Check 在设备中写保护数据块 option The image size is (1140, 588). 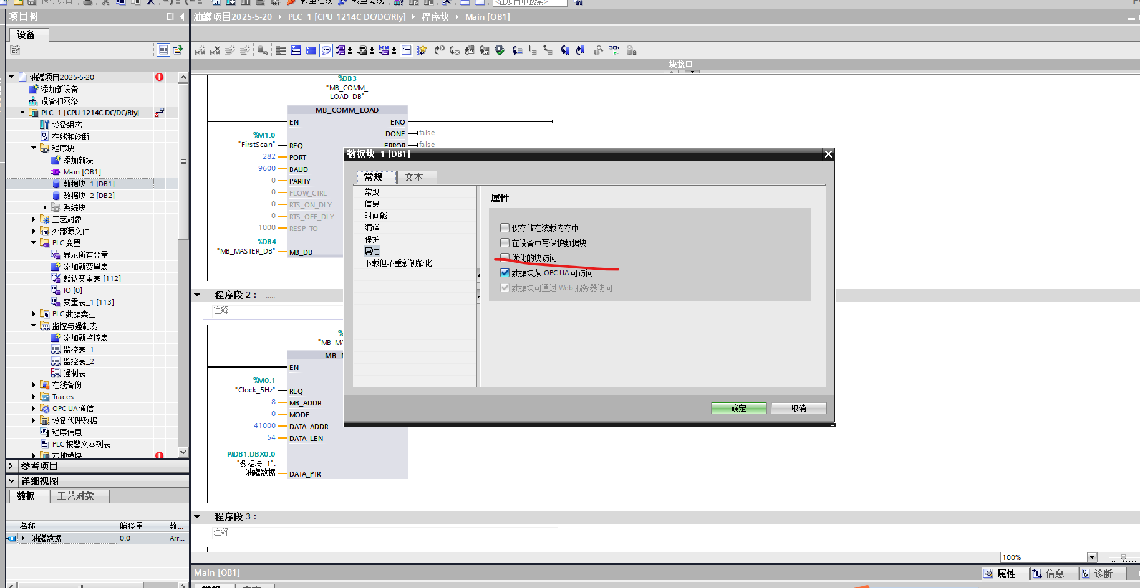point(505,243)
